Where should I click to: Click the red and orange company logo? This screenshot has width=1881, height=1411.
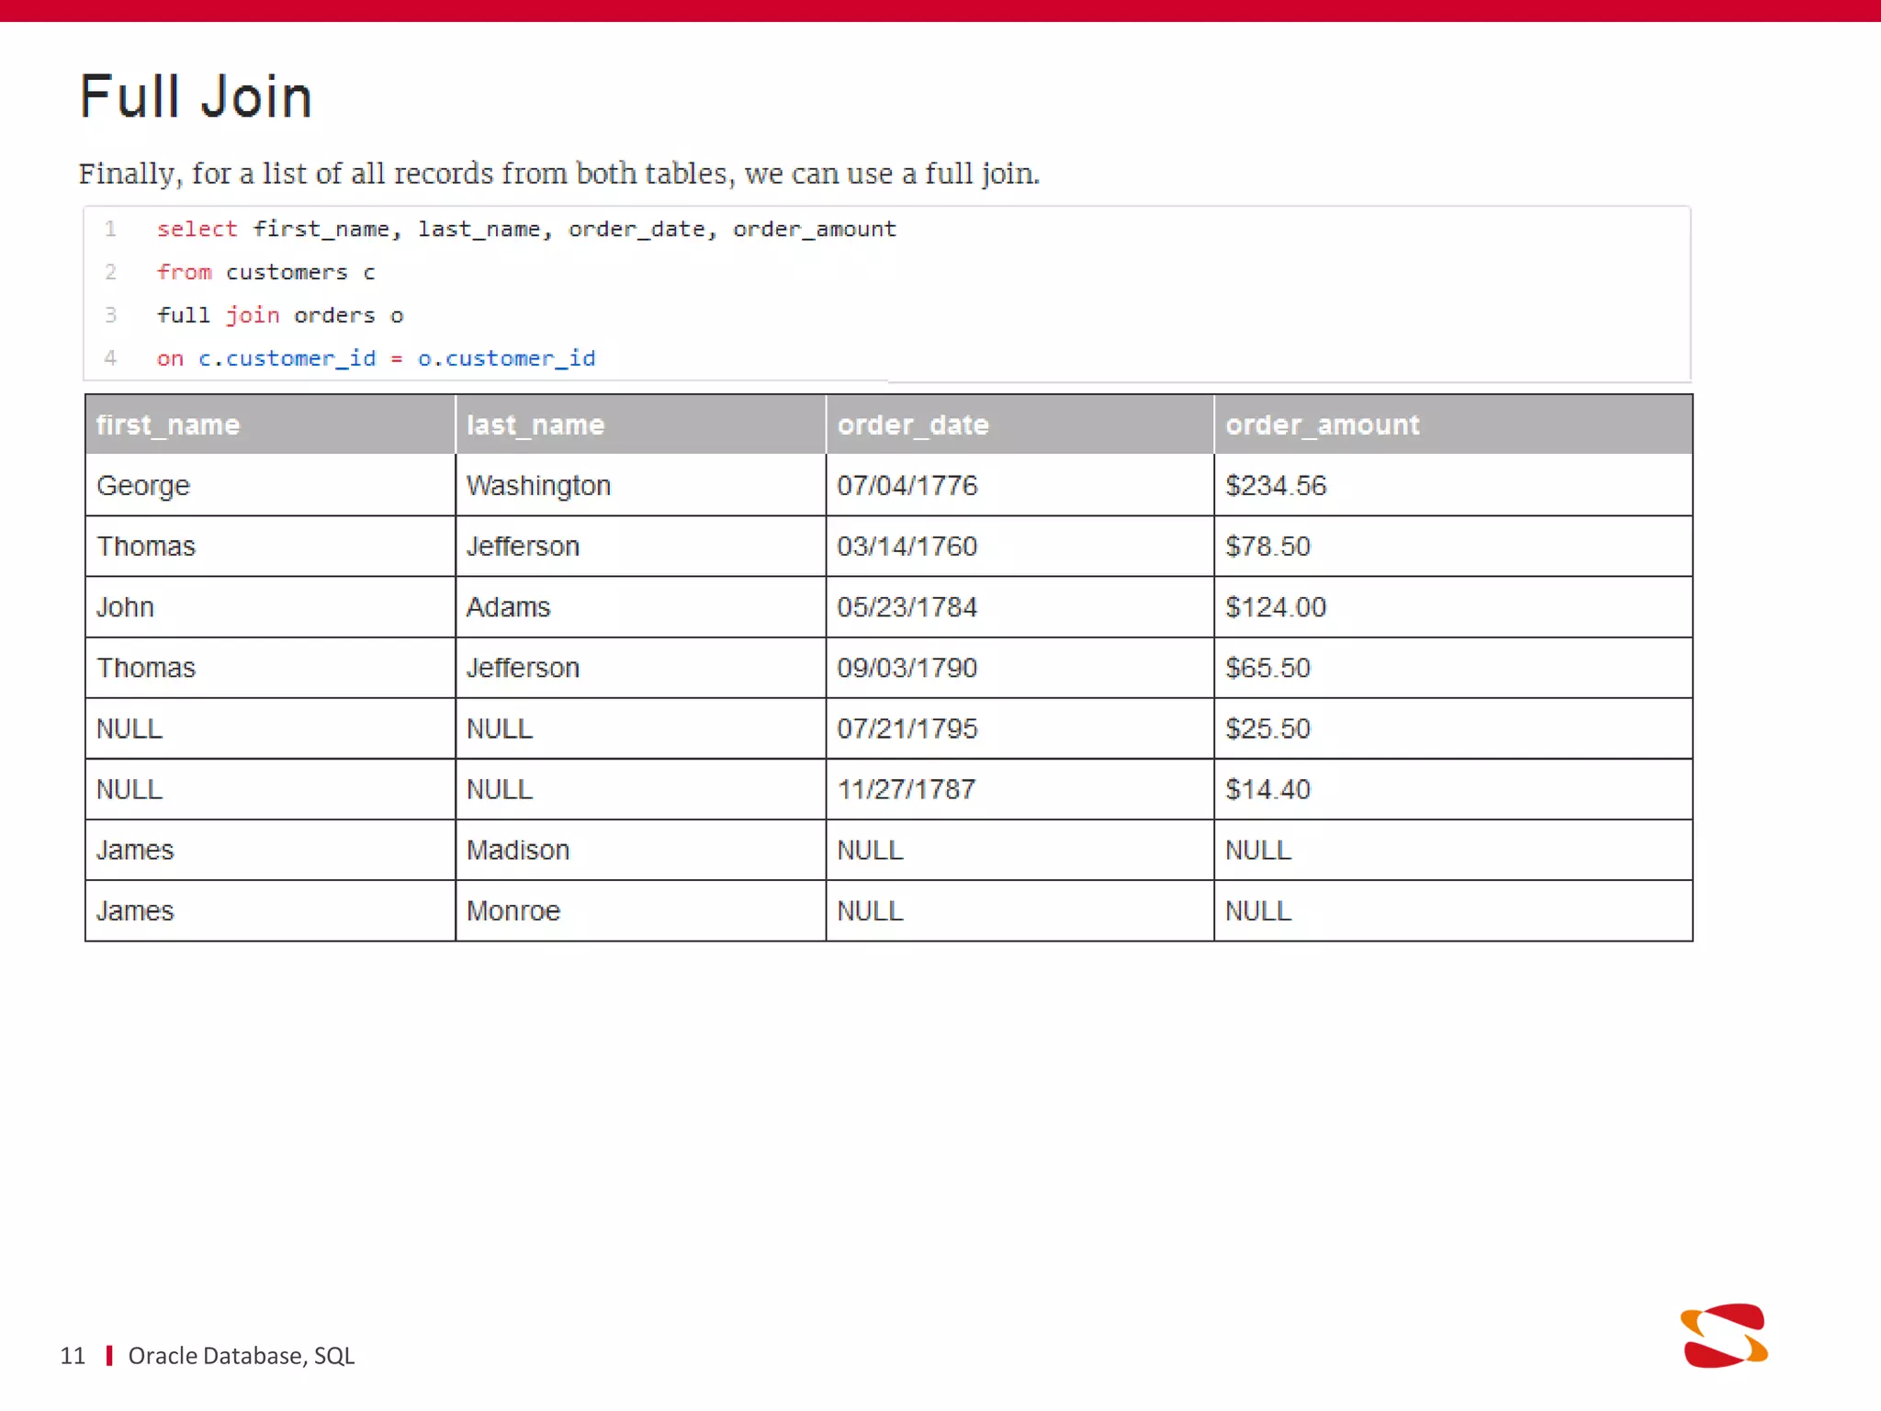(1724, 1336)
